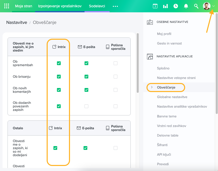Viewport: 218px width, 171px height.
Task: Enable Potisna sporočila for Ob brisanju
Action: tap(115, 76)
